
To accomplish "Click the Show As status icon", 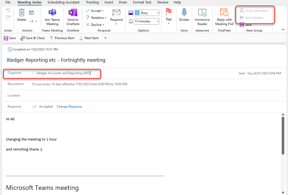I will click(131, 13).
